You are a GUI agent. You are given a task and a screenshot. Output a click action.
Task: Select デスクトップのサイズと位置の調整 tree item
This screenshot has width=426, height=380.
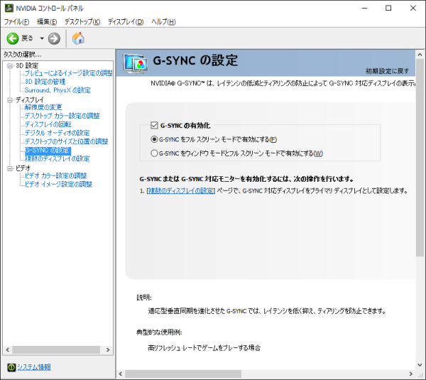tap(67, 141)
